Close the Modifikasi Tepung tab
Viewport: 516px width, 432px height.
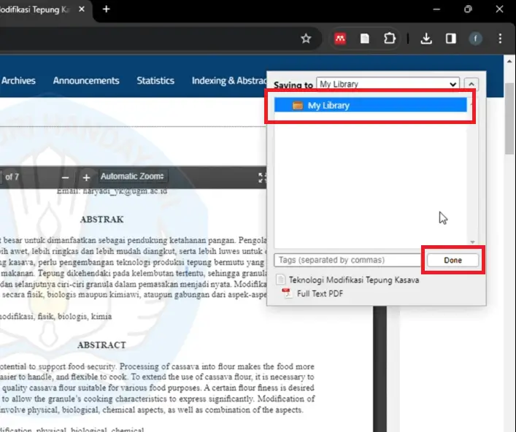[x=82, y=9]
